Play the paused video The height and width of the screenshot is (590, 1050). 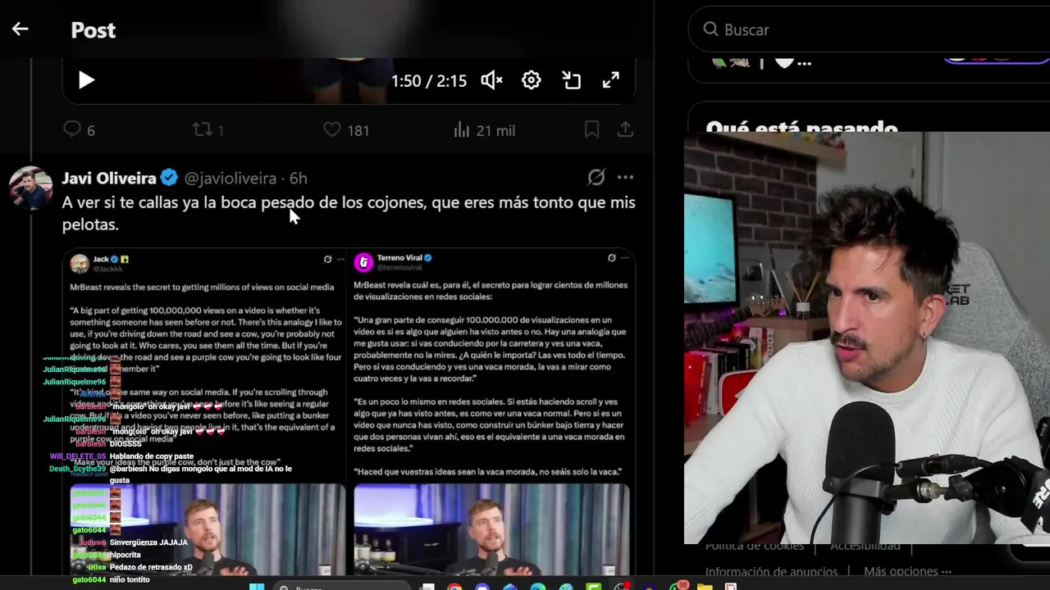[x=86, y=80]
